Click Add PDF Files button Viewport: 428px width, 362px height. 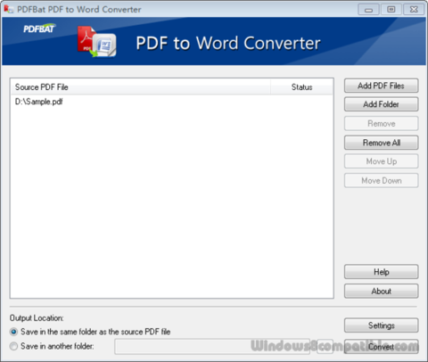click(381, 86)
